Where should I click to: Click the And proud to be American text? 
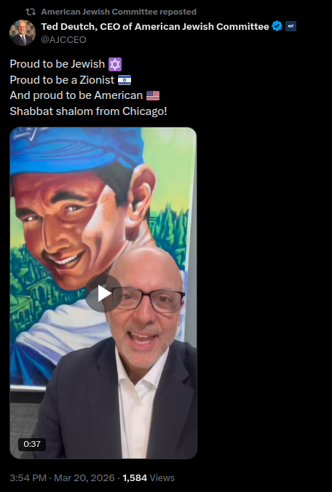point(76,95)
